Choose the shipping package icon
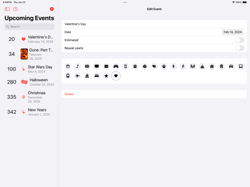Viewport: 250px width, 187px height. 145,66
